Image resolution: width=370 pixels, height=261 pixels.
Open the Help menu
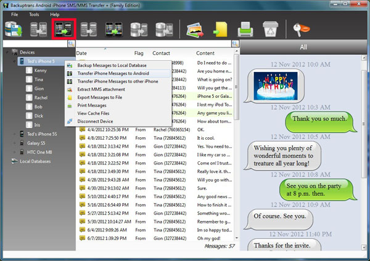pos(54,14)
